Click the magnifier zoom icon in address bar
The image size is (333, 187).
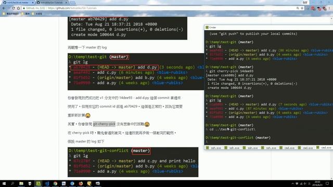pos(298,8)
